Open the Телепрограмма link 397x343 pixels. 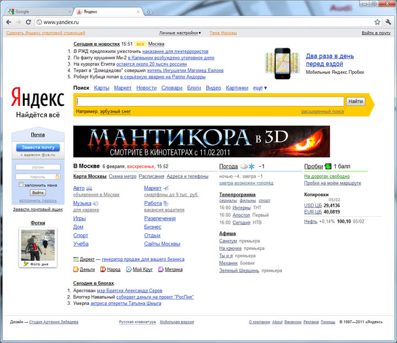coord(237,195)
